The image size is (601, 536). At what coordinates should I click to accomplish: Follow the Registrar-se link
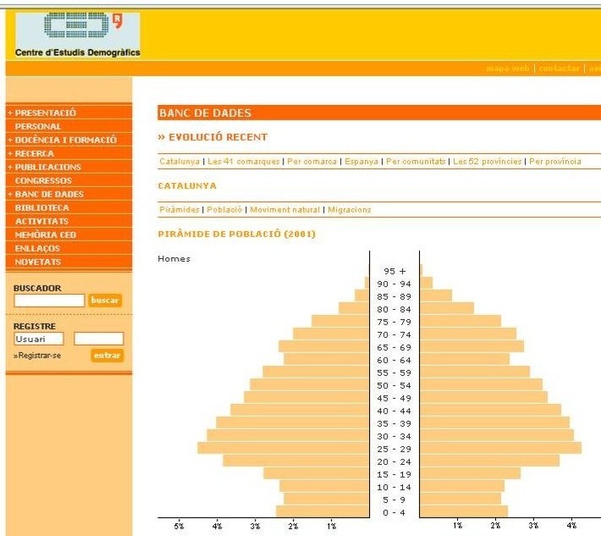[x=39, y=356]
